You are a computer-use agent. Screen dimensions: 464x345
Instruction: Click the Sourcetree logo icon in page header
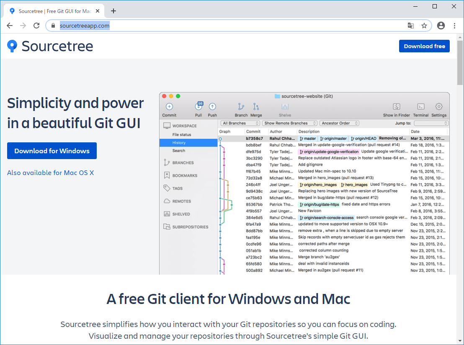(x=12, y=46)
